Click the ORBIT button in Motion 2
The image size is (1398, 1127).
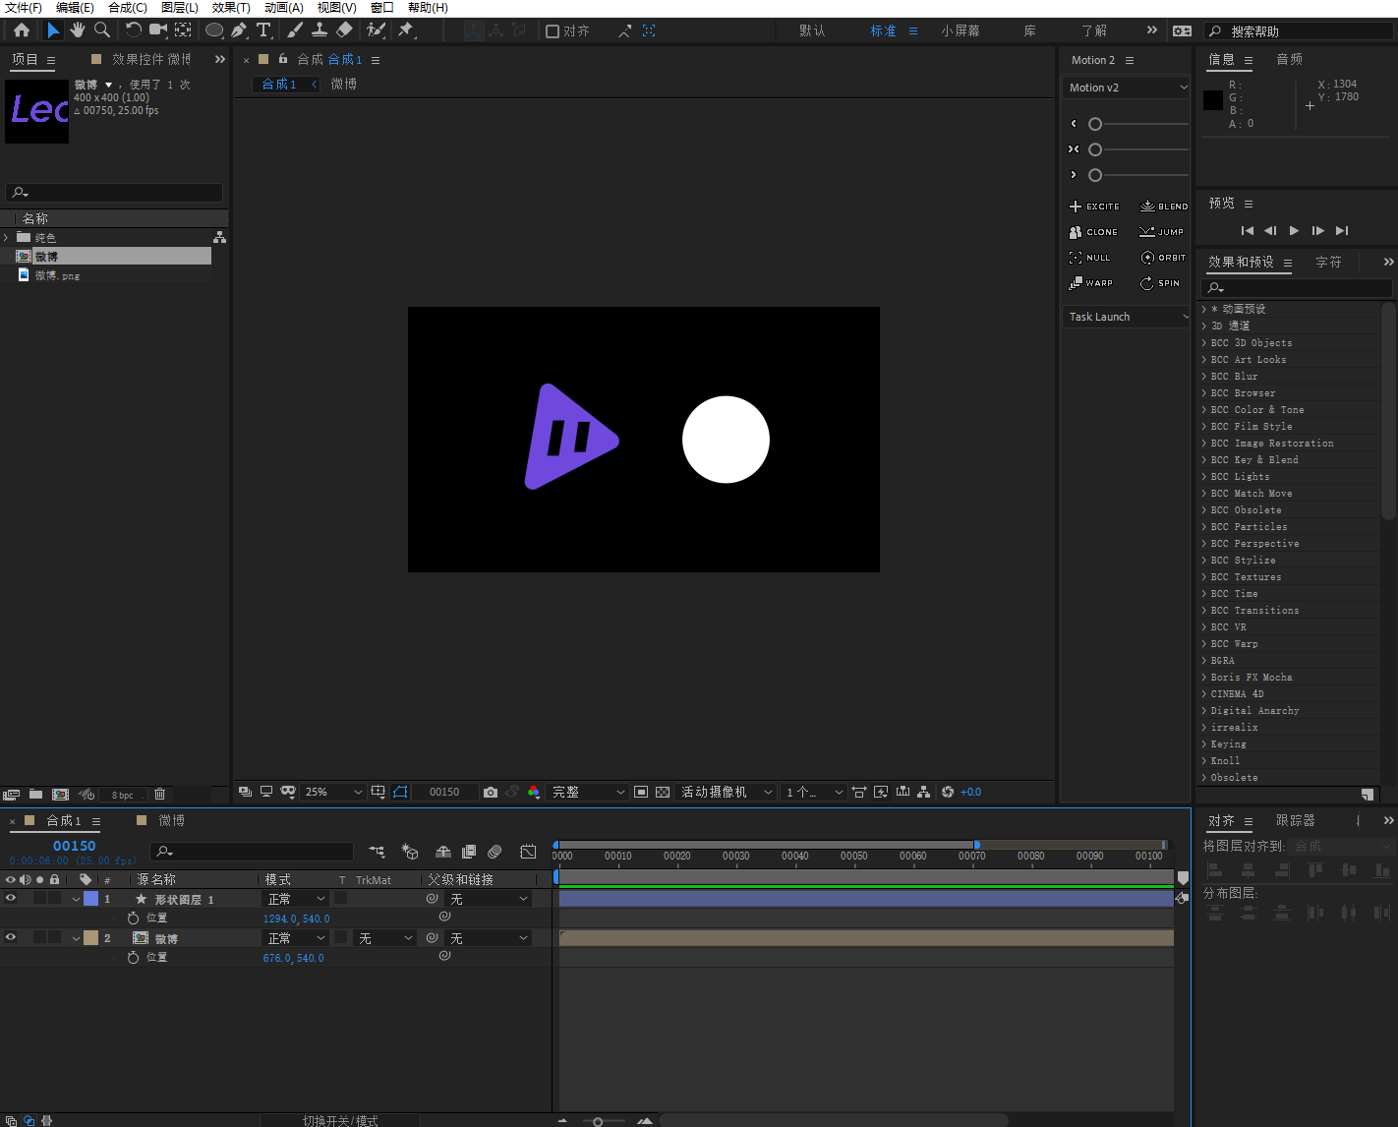(x=1163, y=258)
